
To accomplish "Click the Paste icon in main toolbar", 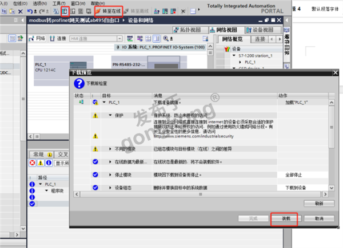I will coord(12,11).
